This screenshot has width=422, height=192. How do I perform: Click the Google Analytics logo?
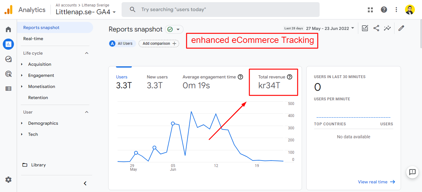pyautogui.click(x=8, y=10)
